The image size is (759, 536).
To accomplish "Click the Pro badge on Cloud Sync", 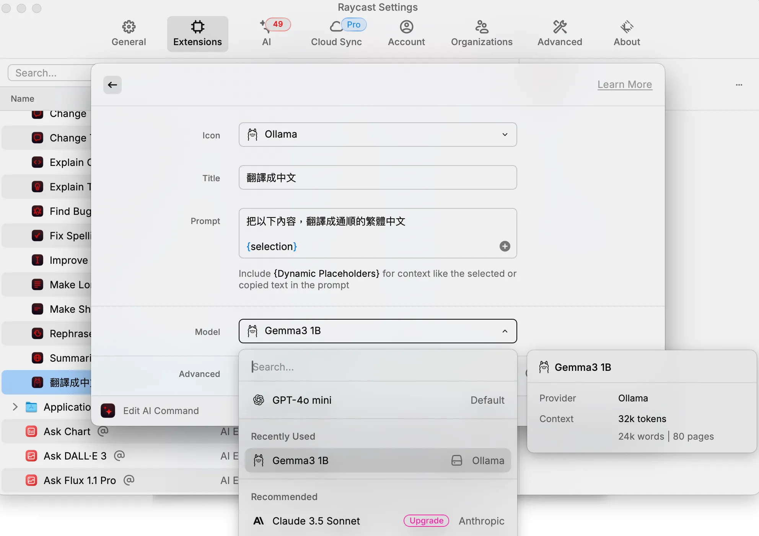I will click(353, 24).
